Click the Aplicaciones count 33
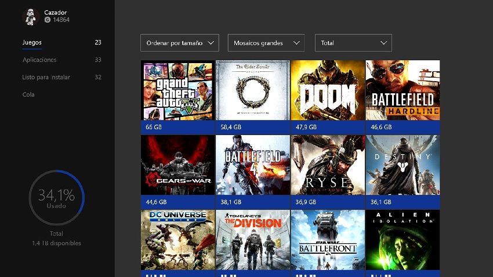The image size is (493, 277). tap(98, 60)
